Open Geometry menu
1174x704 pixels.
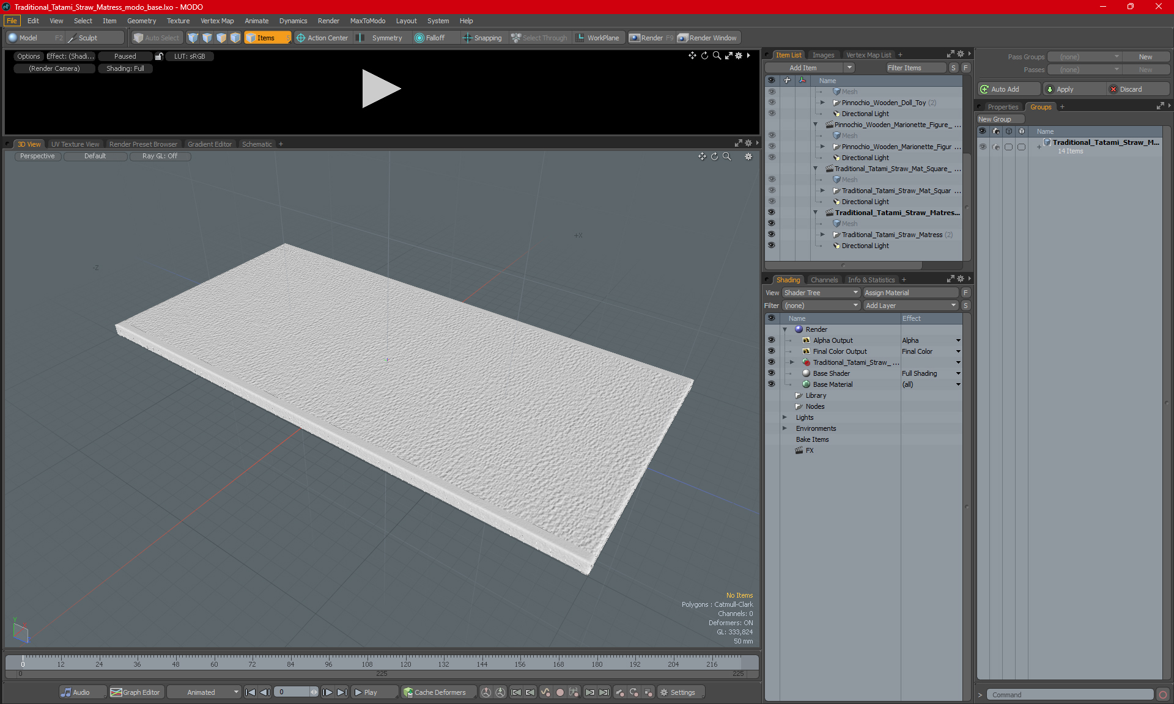(x=141, y=21)
